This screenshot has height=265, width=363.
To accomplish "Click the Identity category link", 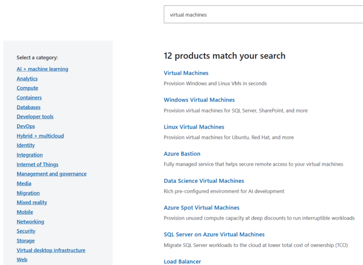I will (x=26, y=145).
